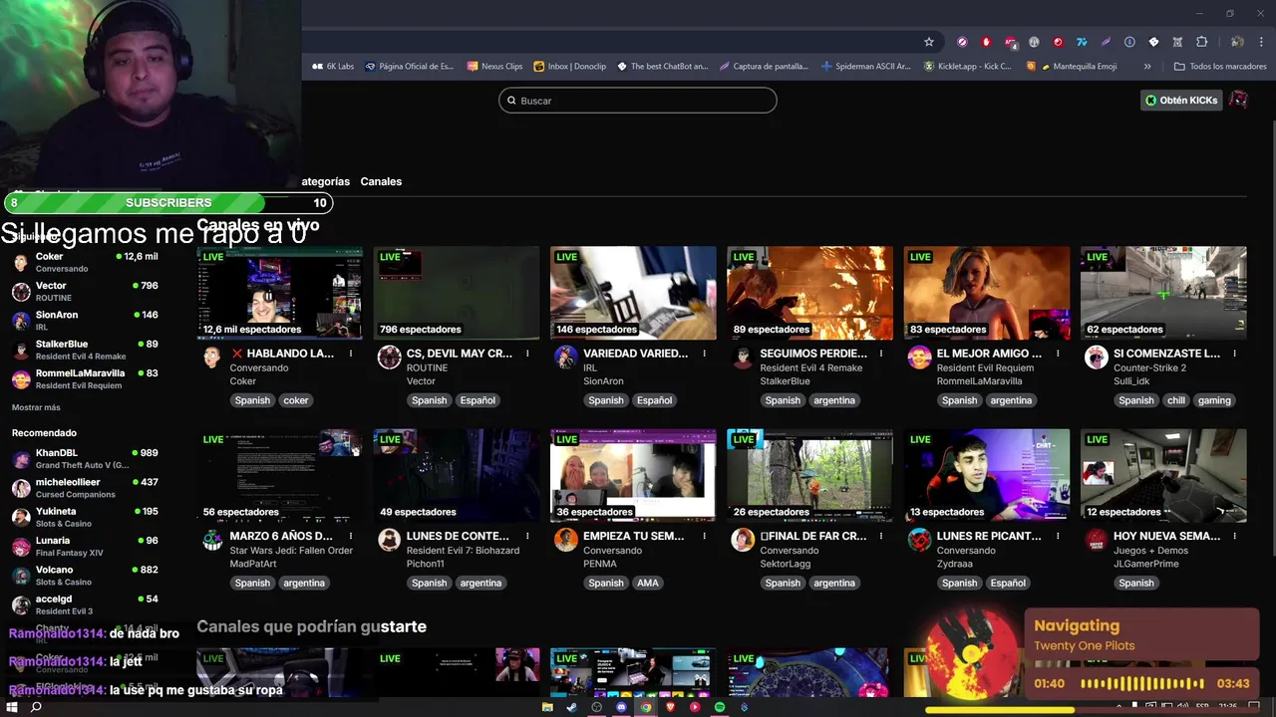Open Spotify from the taskbar
This screenshot has width=1276, height=717.
click(720, 707)
